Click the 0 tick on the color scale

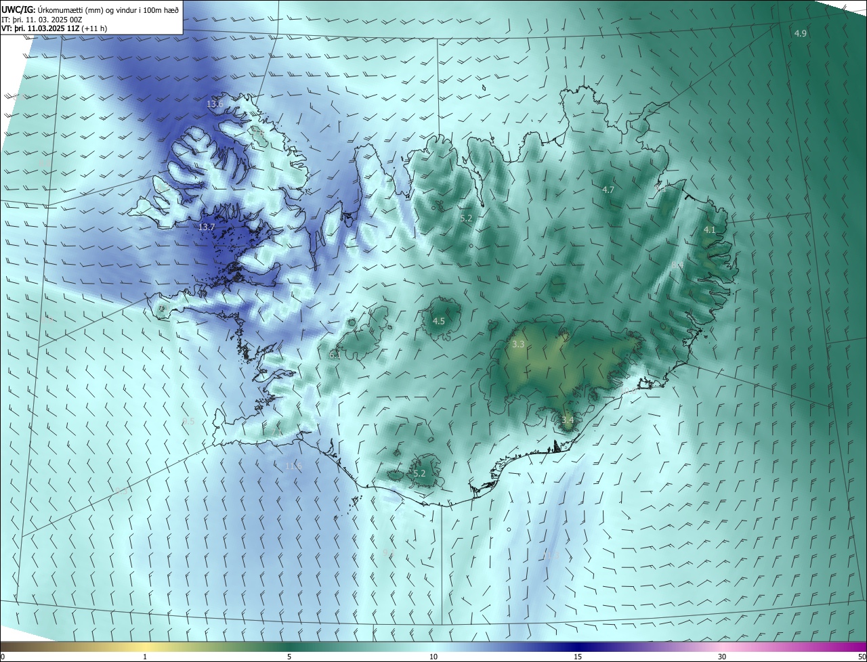point(3,657)
